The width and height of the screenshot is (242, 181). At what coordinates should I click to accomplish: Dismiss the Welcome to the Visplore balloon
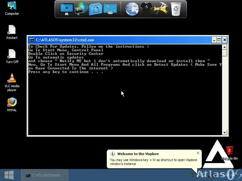click(198, 153)
